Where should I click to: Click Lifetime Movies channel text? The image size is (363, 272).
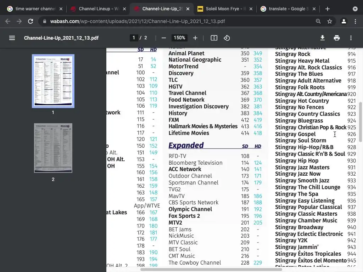(189, 133)
